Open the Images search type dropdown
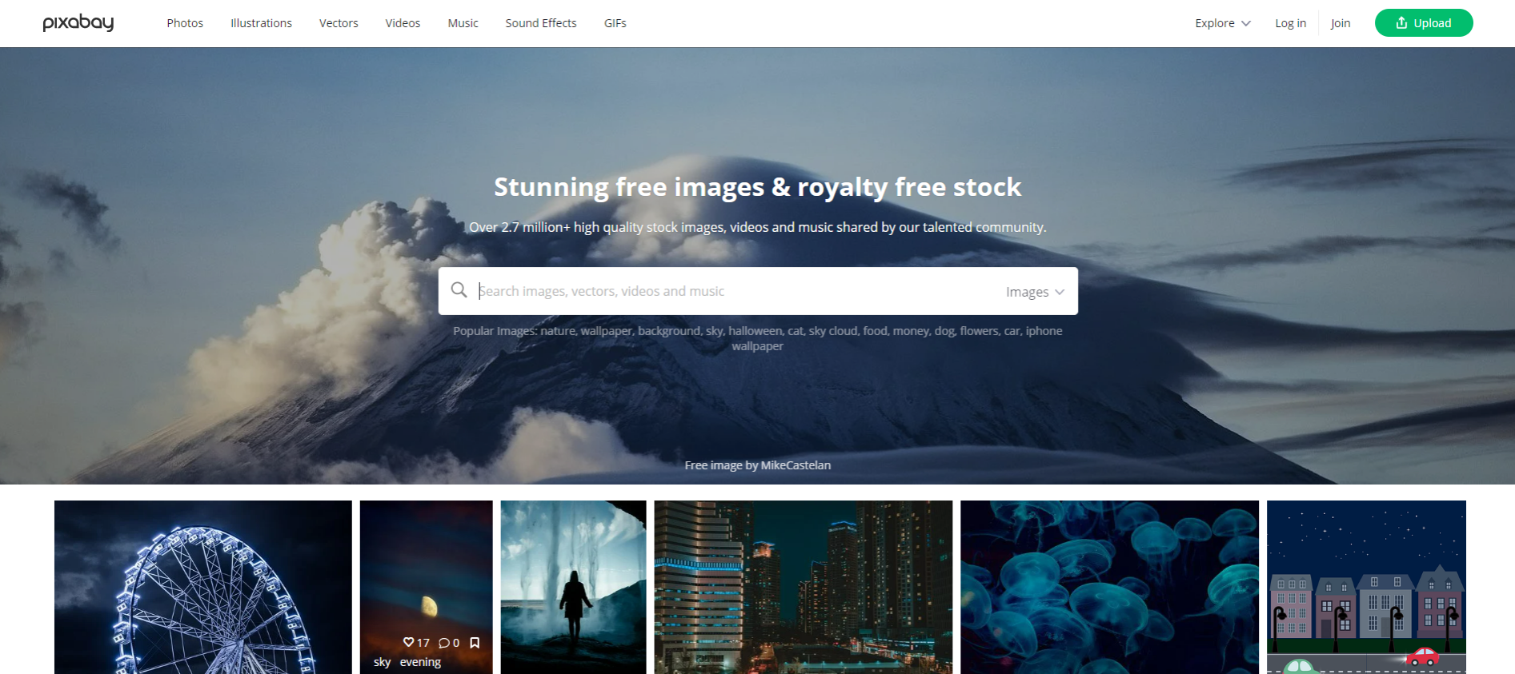The width and height of the screenshot is (1515, 674). 1035,292
